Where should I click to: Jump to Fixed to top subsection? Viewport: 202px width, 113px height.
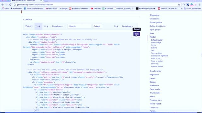click(x=156, y=58)
